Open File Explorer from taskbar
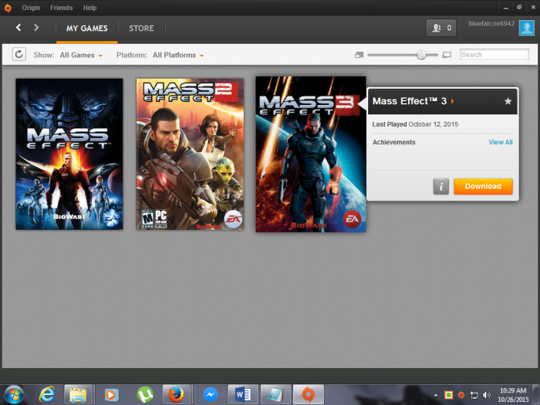Image resolution: width=540 pixels, height=405 pixels. click(78, 395)
